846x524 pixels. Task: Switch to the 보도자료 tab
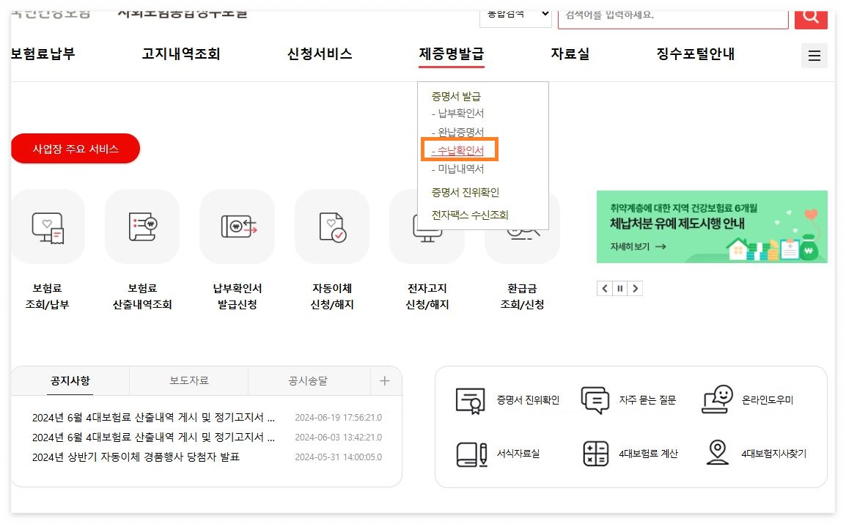tap(188, 380)
